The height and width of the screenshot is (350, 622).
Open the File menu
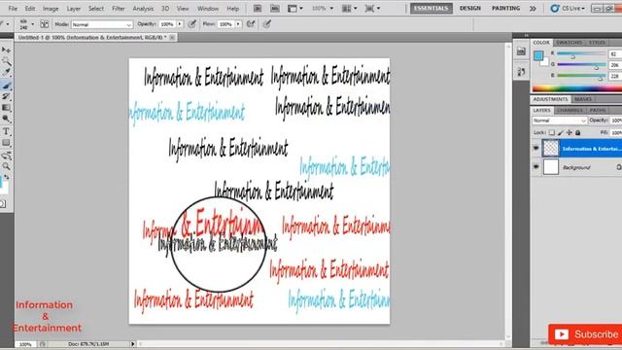point(13,9)
